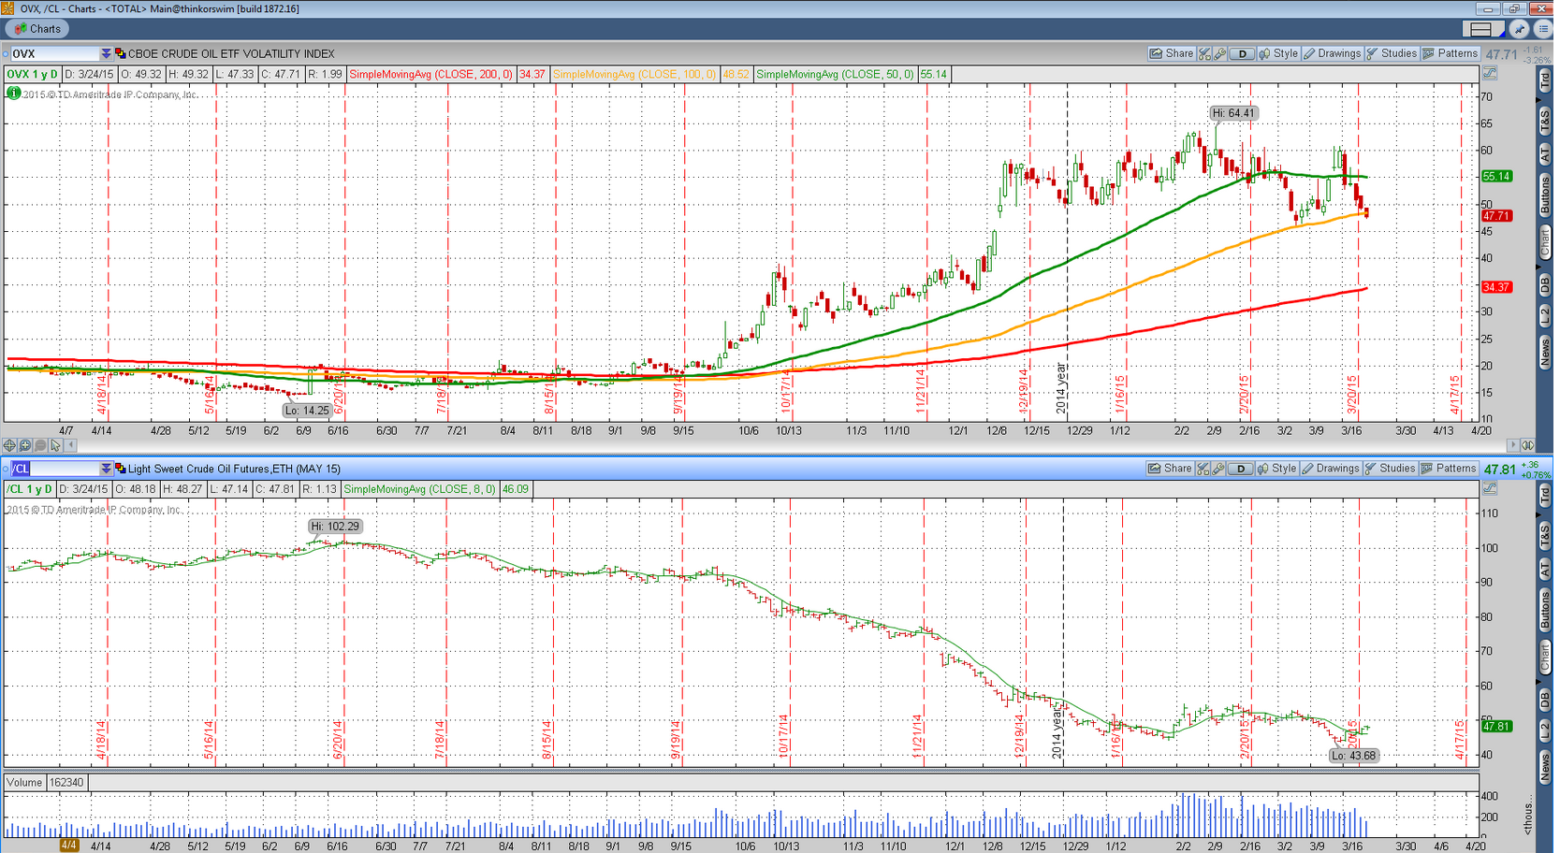Click the zoom out magnifier tool
The image size is (1560, 853).
(40, 445)
